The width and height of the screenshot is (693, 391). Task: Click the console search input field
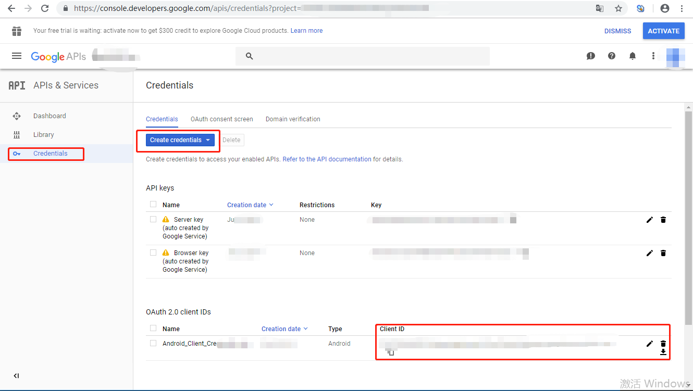click(363, 56)
